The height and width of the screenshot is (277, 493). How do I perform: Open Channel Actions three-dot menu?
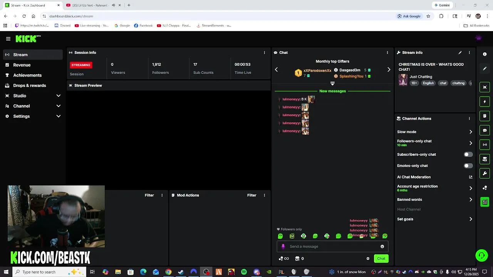click(x=469, y=118)
